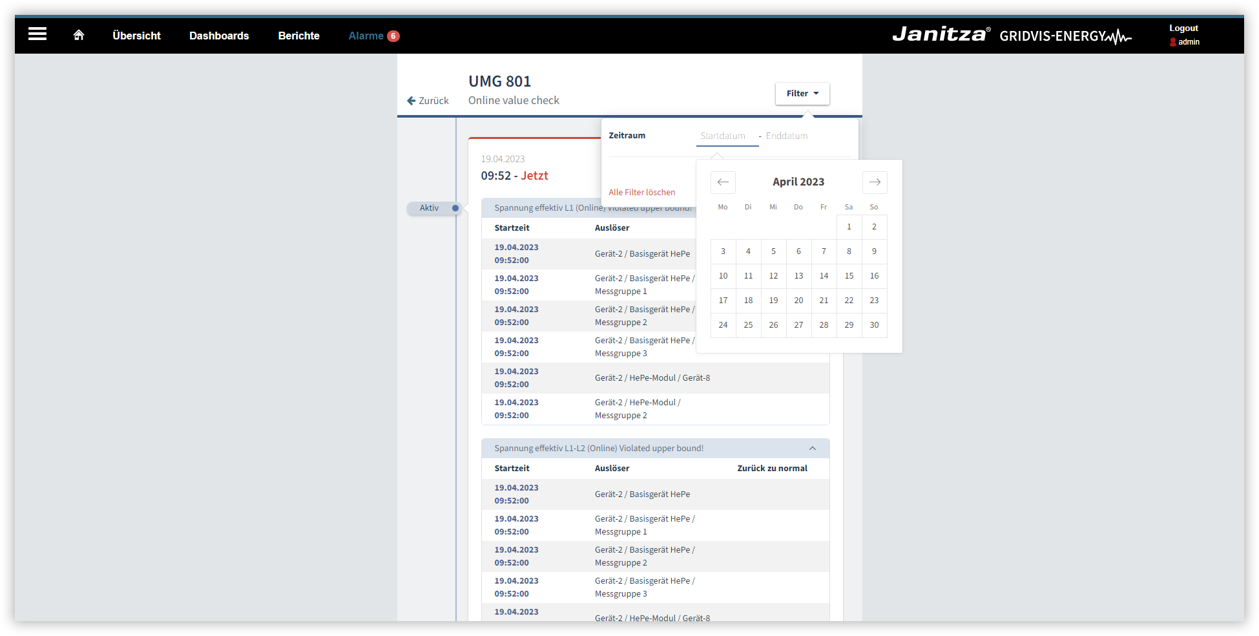Click Alle Filter löschen
The height and width of the screenshot is (636, 1259).
point(641,192)
